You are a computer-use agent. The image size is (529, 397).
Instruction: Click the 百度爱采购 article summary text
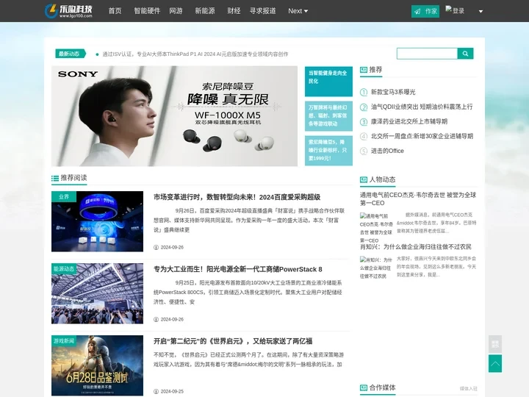click(x=249, y=220)
